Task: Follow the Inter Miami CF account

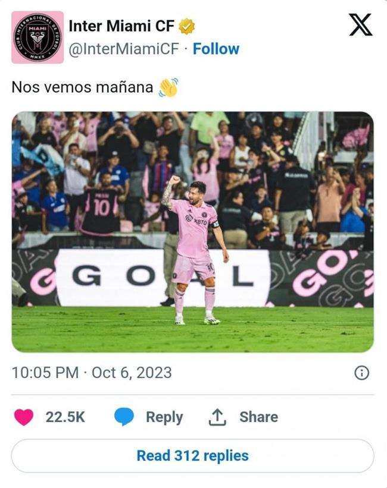Action: 216,49
